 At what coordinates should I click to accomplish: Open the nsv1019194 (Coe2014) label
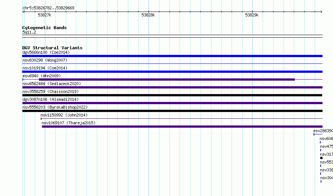coord(45,68)
